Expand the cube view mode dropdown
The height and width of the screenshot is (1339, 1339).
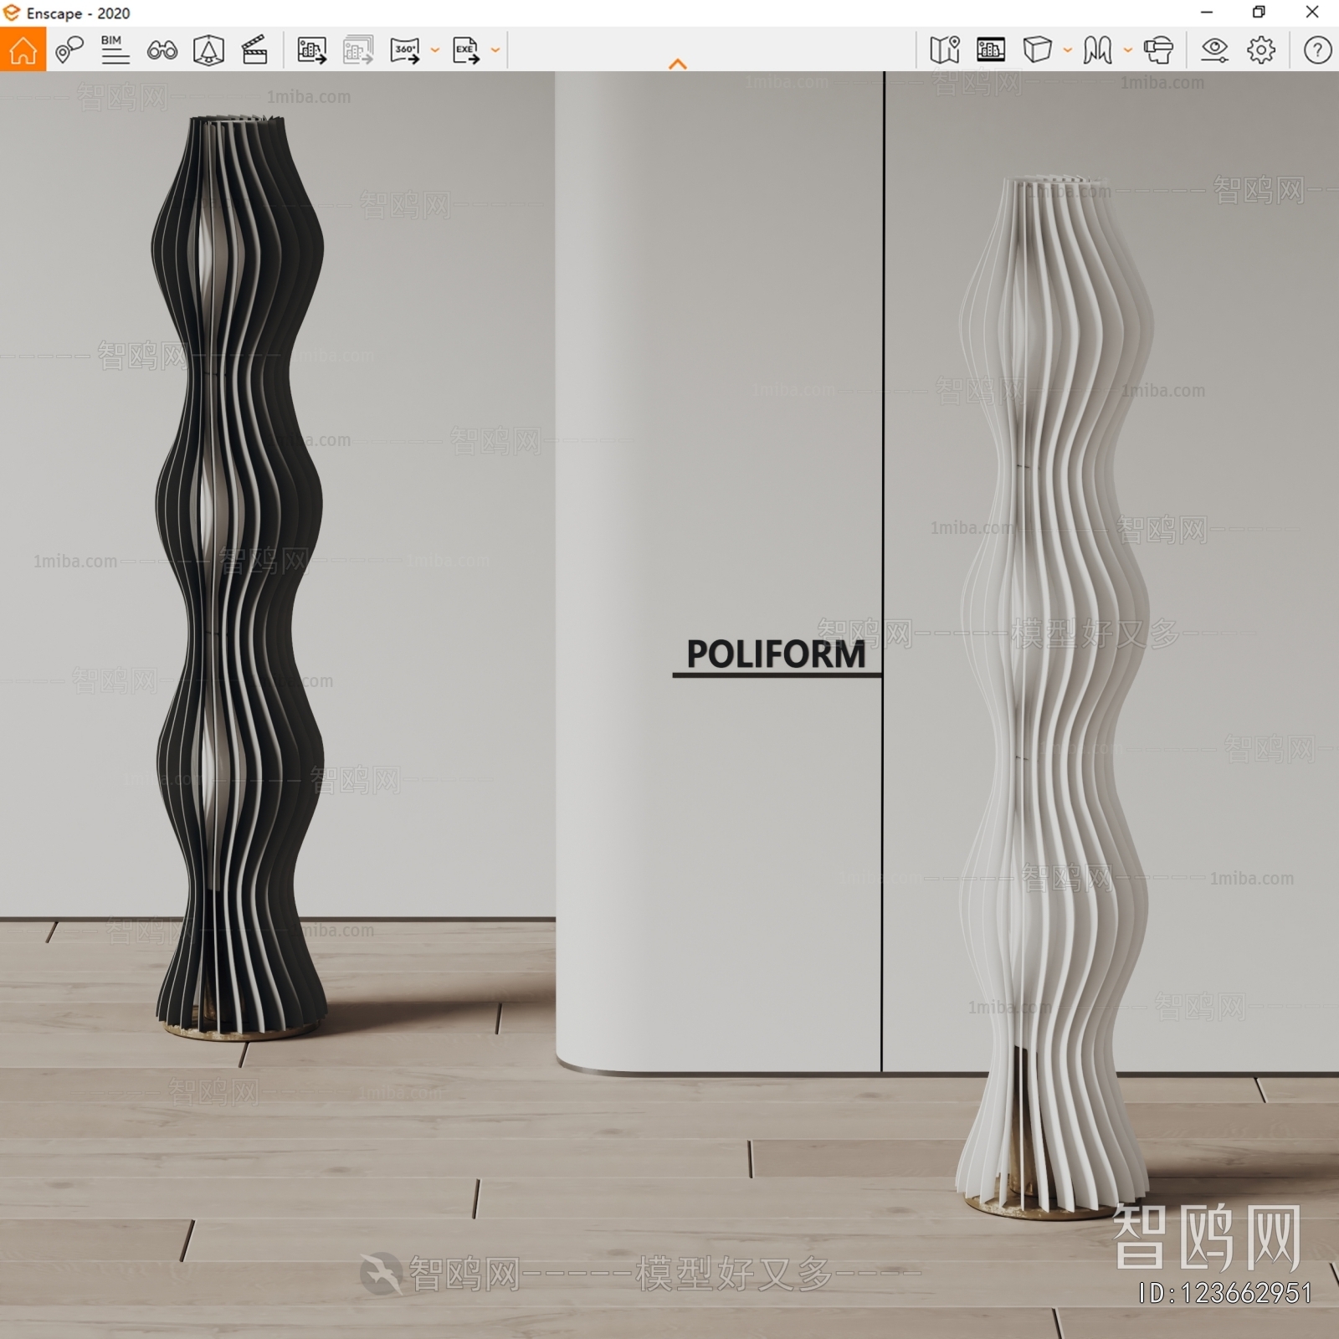[x=1068, y=50]
